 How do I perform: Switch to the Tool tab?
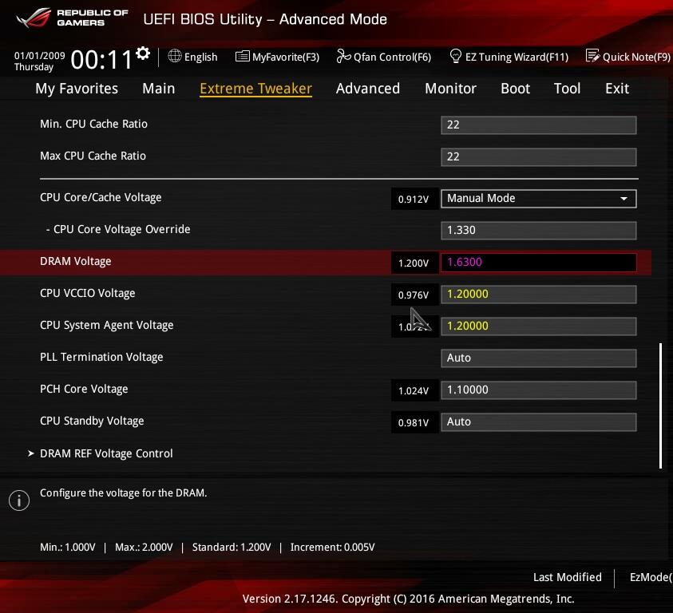point(567,89)
